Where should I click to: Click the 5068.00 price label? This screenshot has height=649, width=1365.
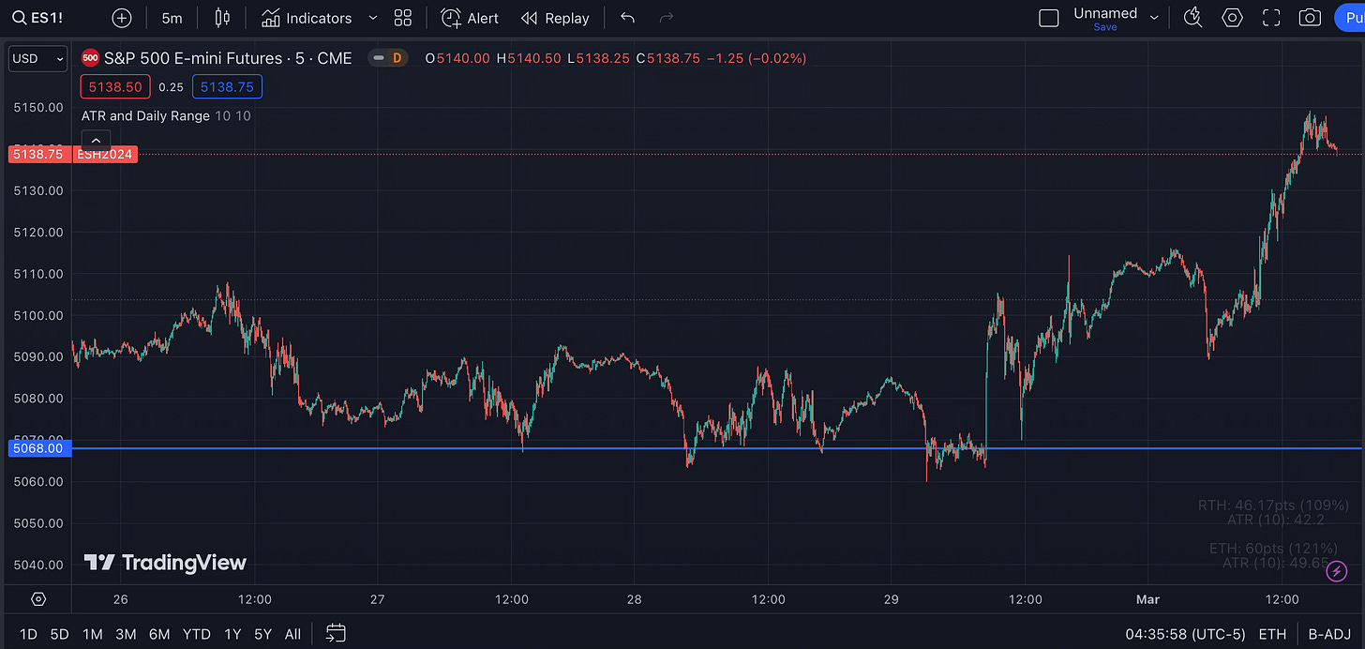(x=39, y=448)
